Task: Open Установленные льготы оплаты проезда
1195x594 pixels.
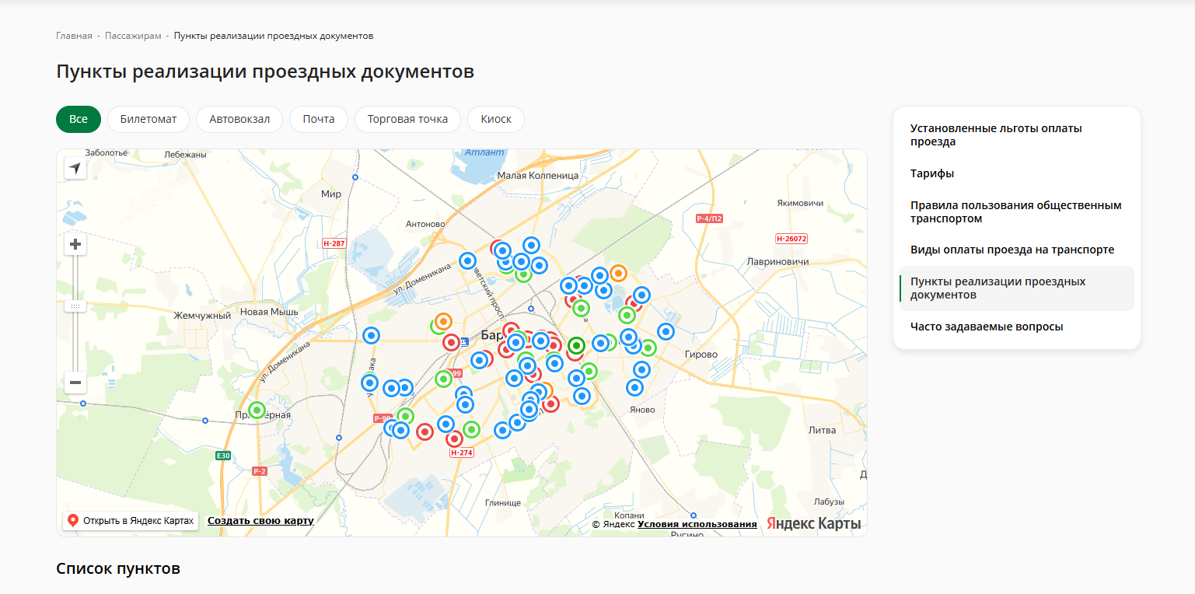Action: 996,135
